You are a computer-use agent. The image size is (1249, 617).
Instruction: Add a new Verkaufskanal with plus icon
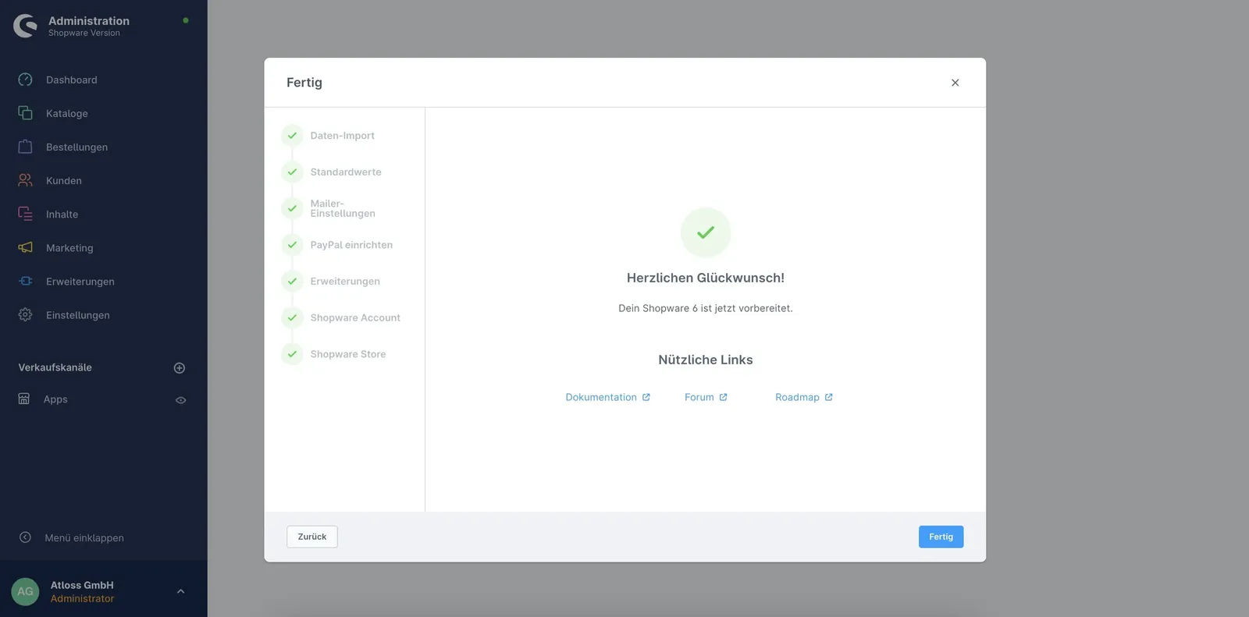(180, 367)
